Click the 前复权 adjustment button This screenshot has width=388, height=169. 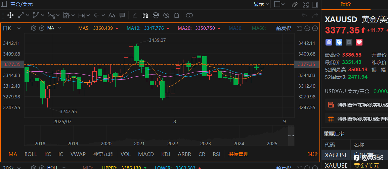pos(284,28)
